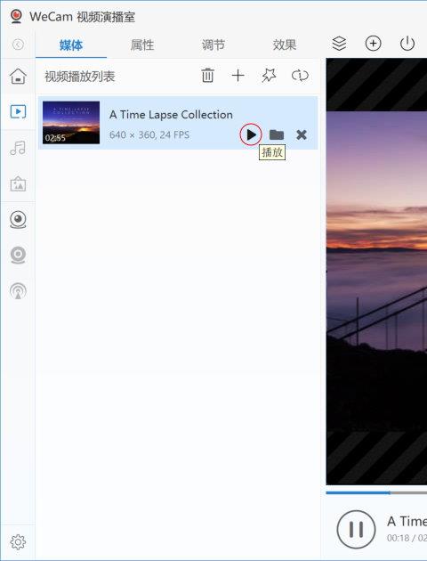Viewport: 427px width, 561px height.
Task: Click the trash icon to clear playlist
Action: point(207,75)
